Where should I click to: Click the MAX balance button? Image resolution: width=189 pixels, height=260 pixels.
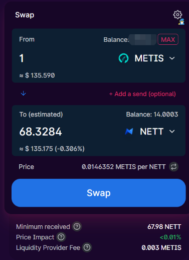click(168, 39)
